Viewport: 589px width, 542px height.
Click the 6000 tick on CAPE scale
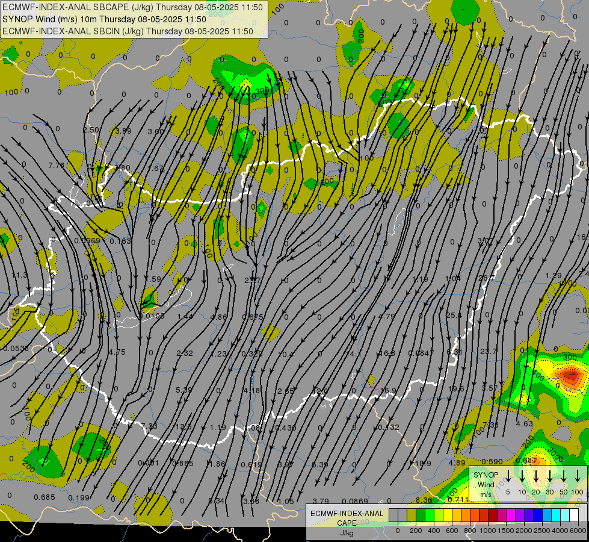click(x=578, y=531)
